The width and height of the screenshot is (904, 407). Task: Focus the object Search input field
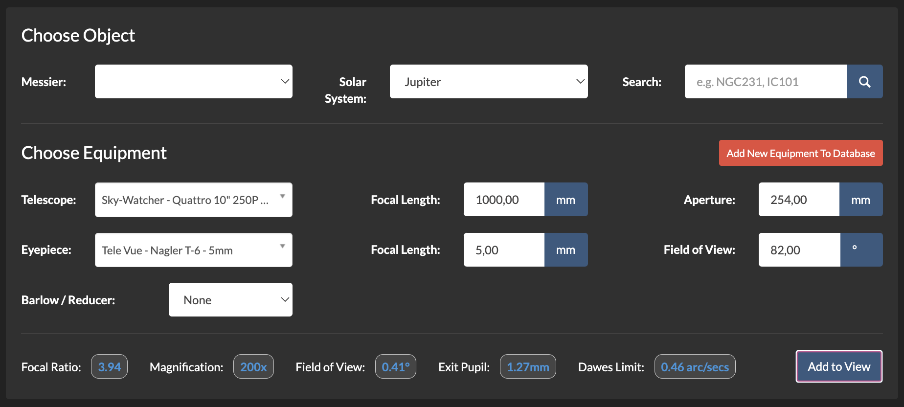[x=766, y=82]
